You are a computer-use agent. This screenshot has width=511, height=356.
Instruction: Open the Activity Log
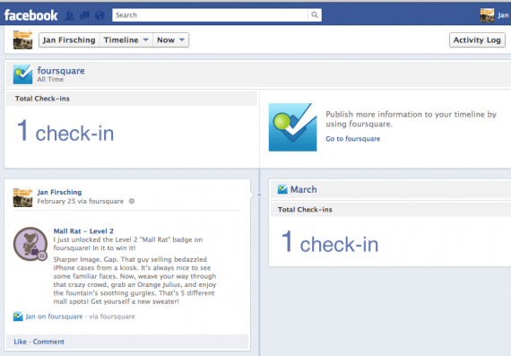(477, 40)
